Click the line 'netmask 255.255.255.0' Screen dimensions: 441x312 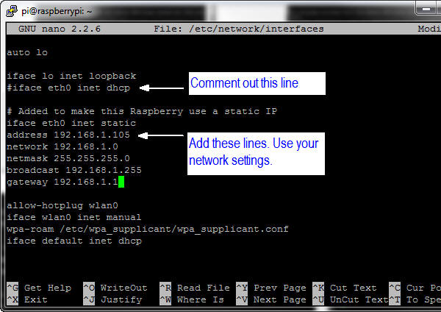click(68, 158)
